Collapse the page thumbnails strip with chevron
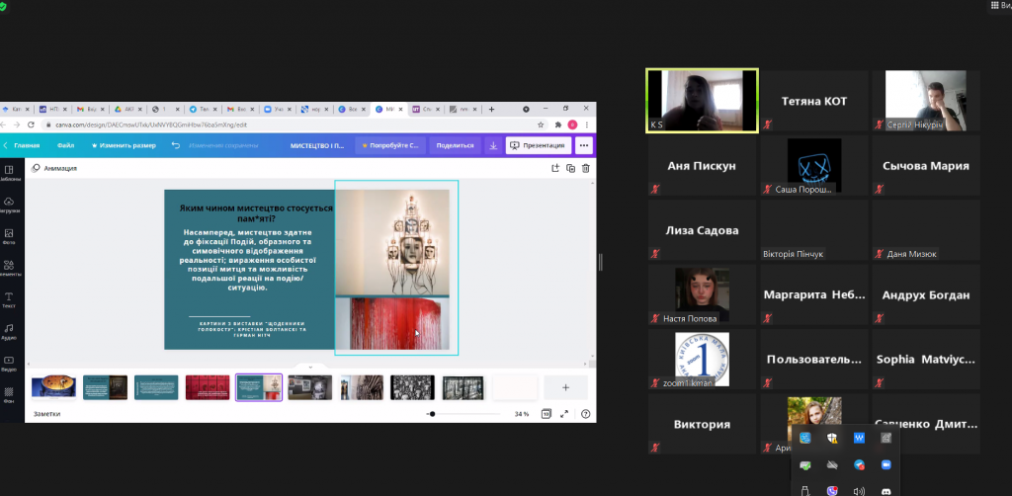 (310, 367)
